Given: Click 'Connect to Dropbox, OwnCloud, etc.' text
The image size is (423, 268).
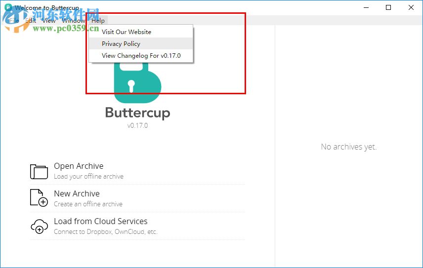Looking at the screenshot, I should [x=105, y=231].
